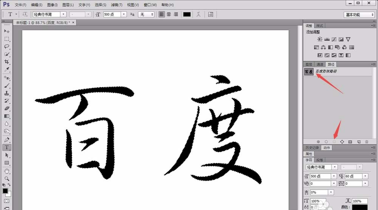378x210 pixels.
Task: Set center text alignment
Action: click(169, 14)
